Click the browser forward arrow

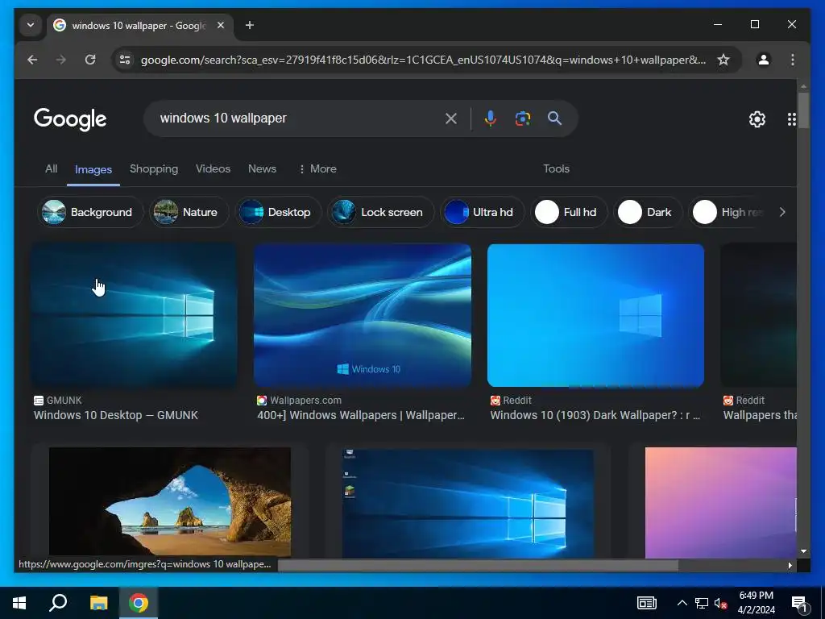point(61,60)
